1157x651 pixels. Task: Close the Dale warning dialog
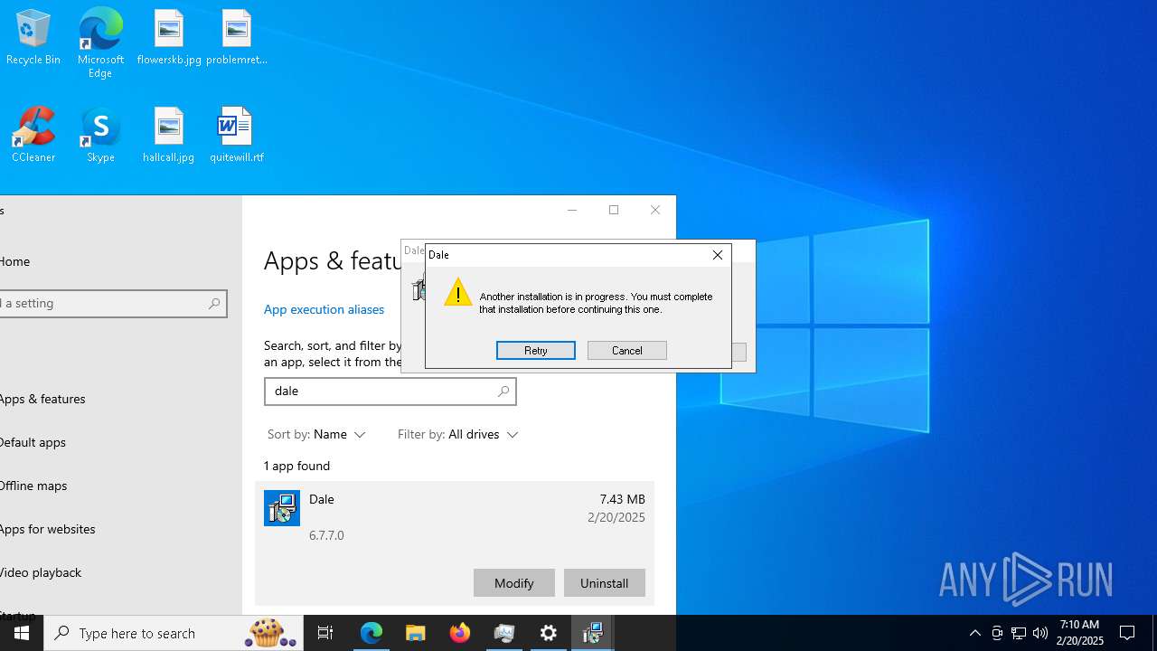point(718,255)
